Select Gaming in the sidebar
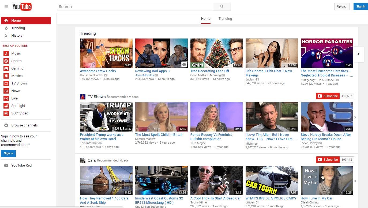Image resolution: width=368 pixels, height=208 pixels. click(x=17, y=68)
